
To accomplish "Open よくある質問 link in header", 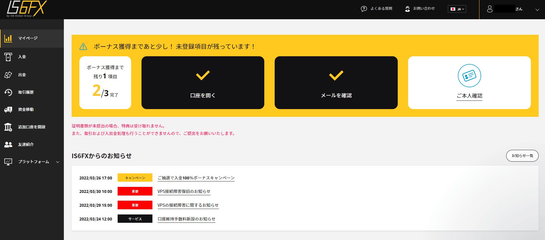I will [381, 9].
